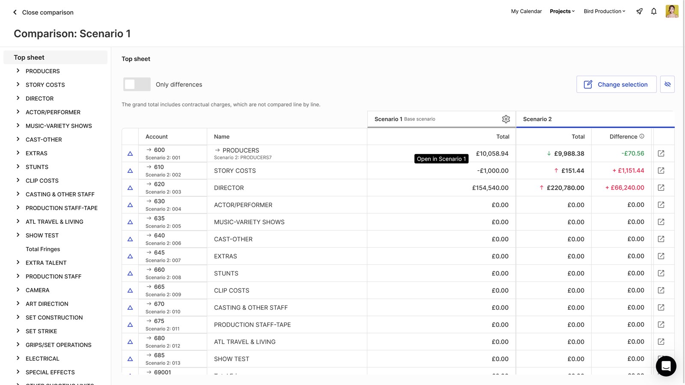Open notifications bell
The width and height of the screenshot is (685, 385).
[x=654, y=12]
